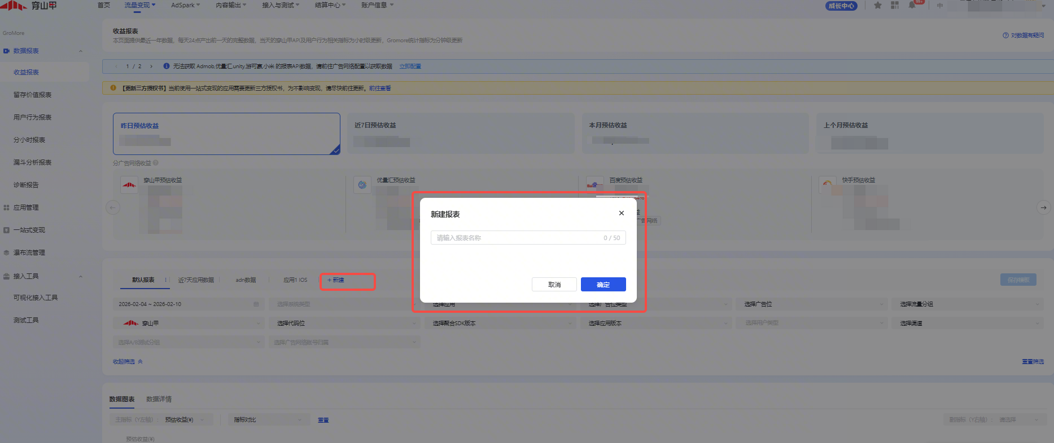Focus the 请输入报表名称 input field
The image size is (1054, 443).
point(517,238)
